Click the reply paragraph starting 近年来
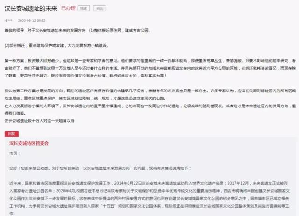 click(149, 198)
